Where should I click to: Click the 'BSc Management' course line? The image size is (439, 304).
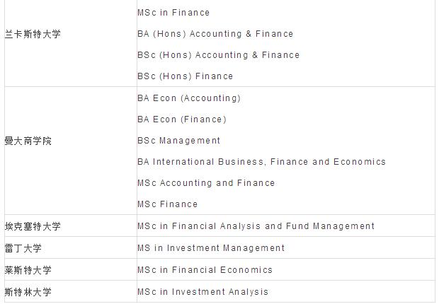click(179, 141)
